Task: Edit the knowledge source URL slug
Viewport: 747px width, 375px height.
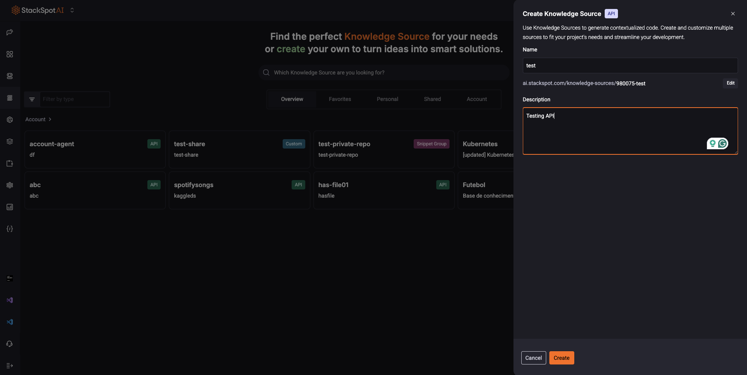Action: click(730, 83)
